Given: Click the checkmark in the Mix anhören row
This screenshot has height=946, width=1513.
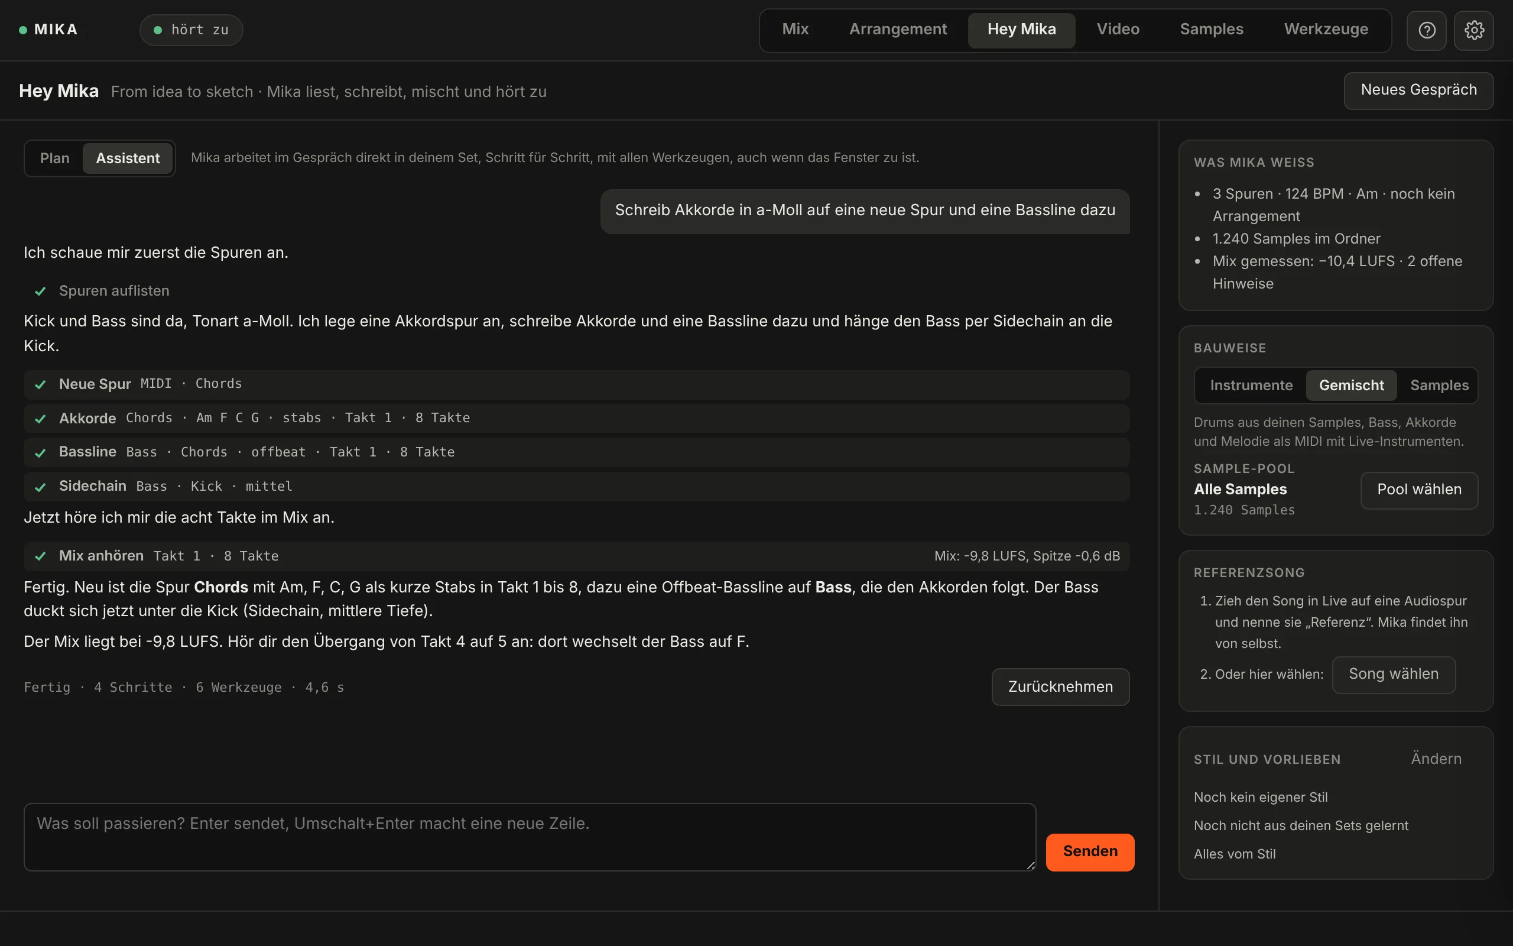Looking at the screenshot, I should point(40,556).
